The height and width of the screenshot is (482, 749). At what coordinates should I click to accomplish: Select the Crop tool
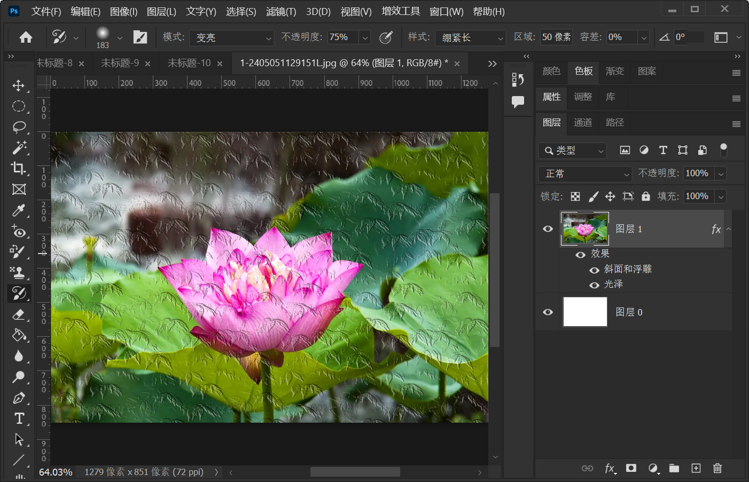pos(19,168)
